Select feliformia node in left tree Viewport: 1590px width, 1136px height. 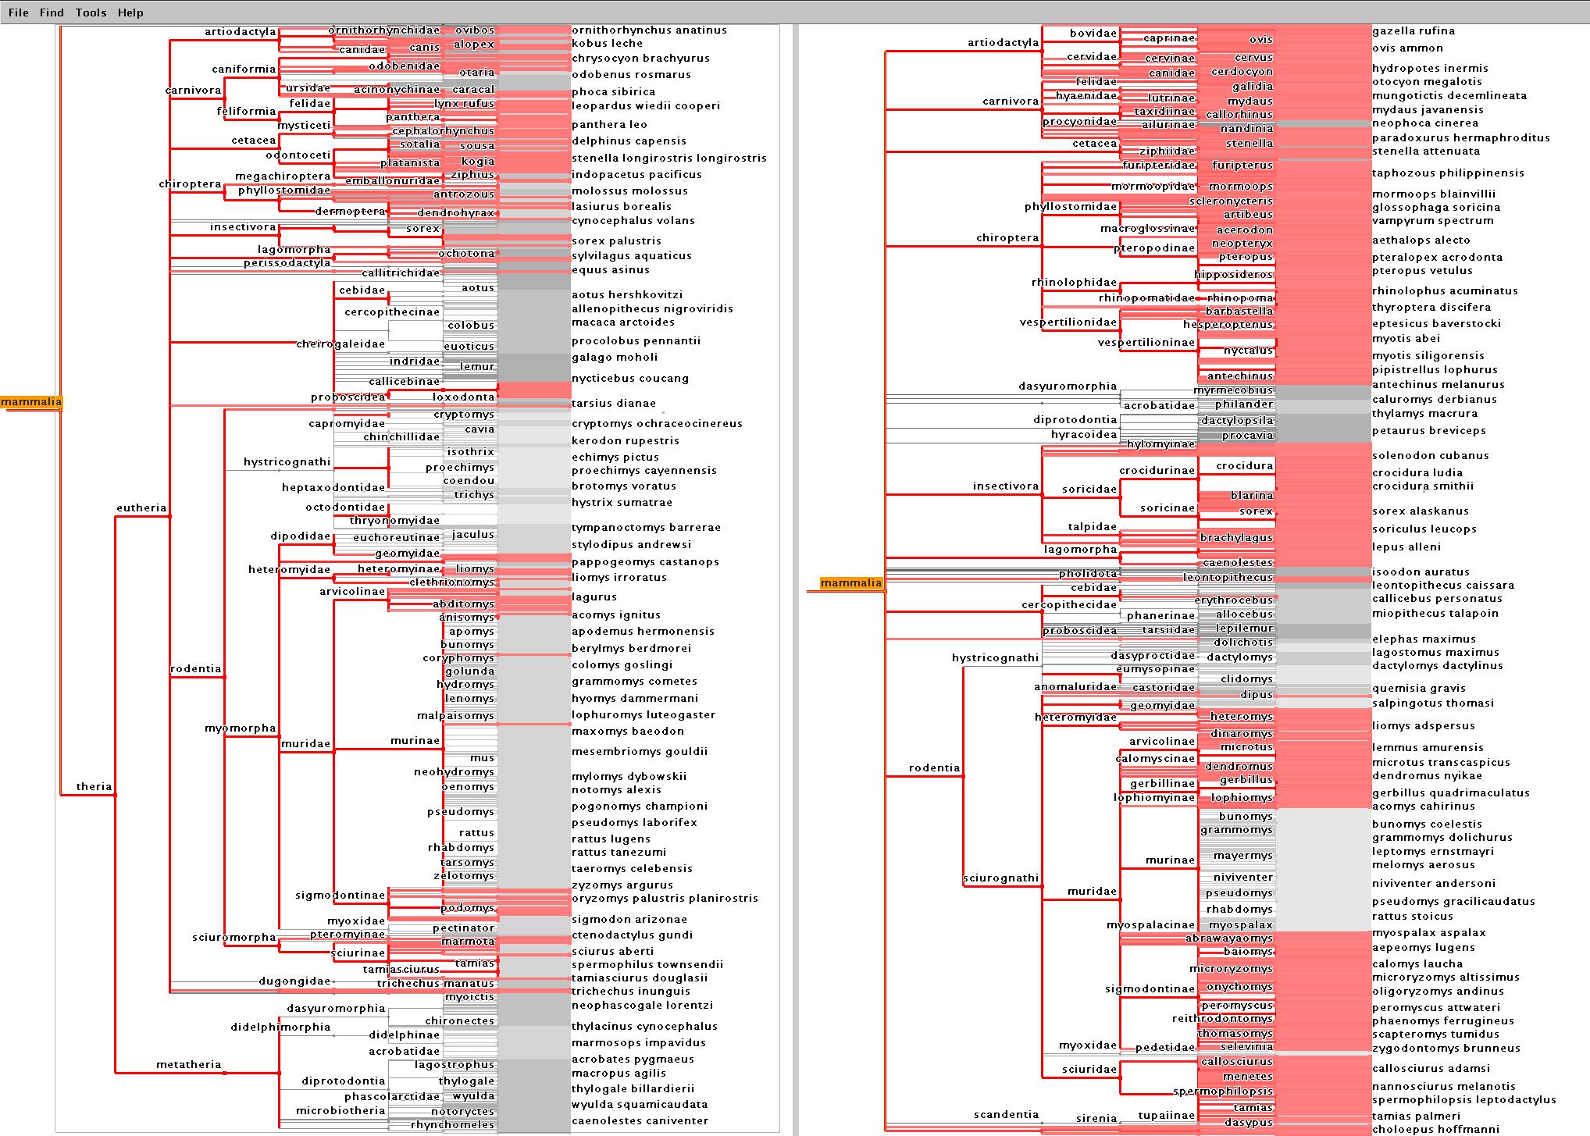click(x=247, y=111)
